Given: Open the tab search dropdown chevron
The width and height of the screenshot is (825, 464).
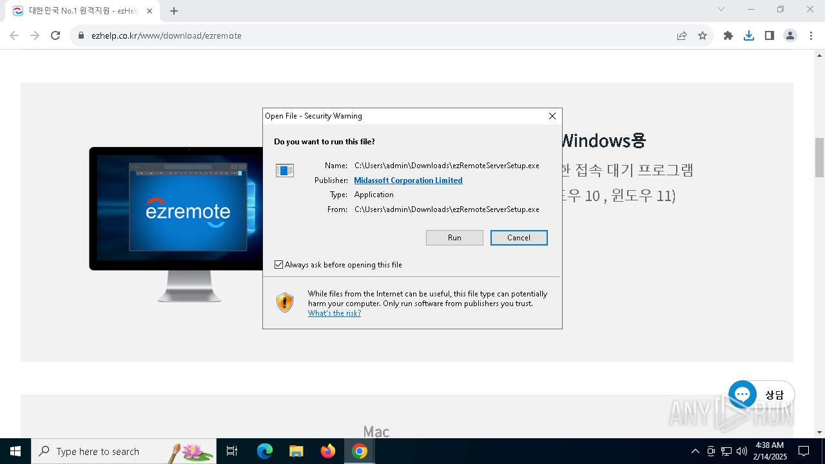Looking at the screenshot, I should click(721, 9).
